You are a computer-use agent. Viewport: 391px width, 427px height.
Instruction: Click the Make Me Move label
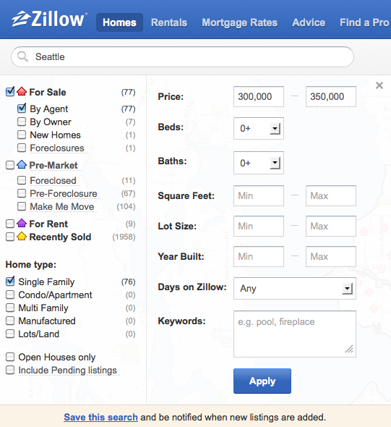coord(62,207)
